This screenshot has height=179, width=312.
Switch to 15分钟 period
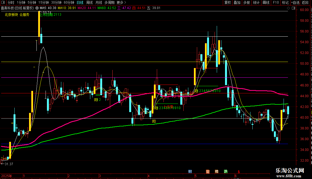(x=44, y=2)
